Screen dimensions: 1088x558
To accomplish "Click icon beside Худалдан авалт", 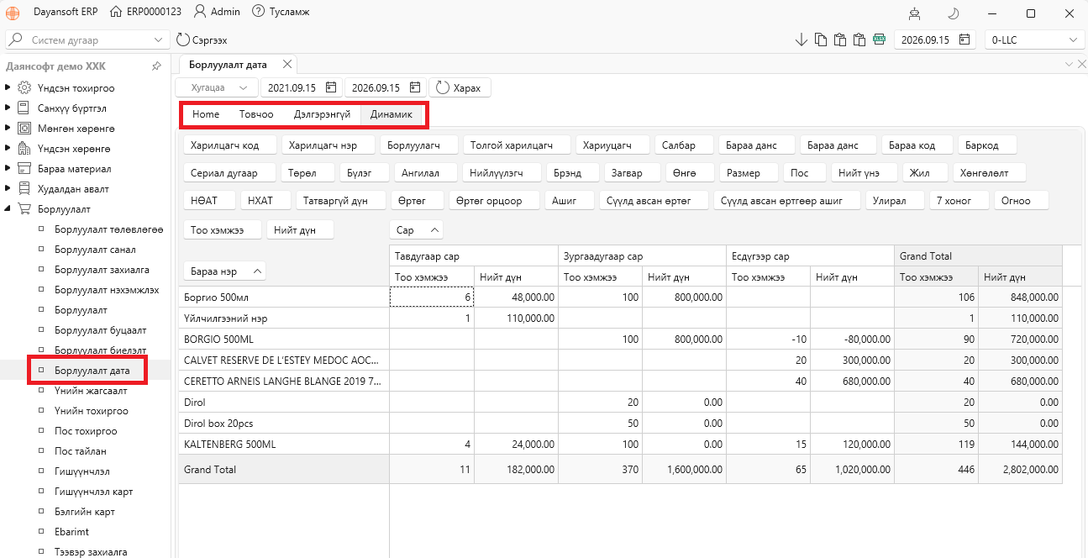I will coord(24,188).
